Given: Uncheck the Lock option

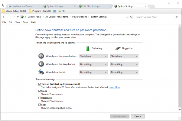Looking at the screenshot, I should [x=40, y=105].
